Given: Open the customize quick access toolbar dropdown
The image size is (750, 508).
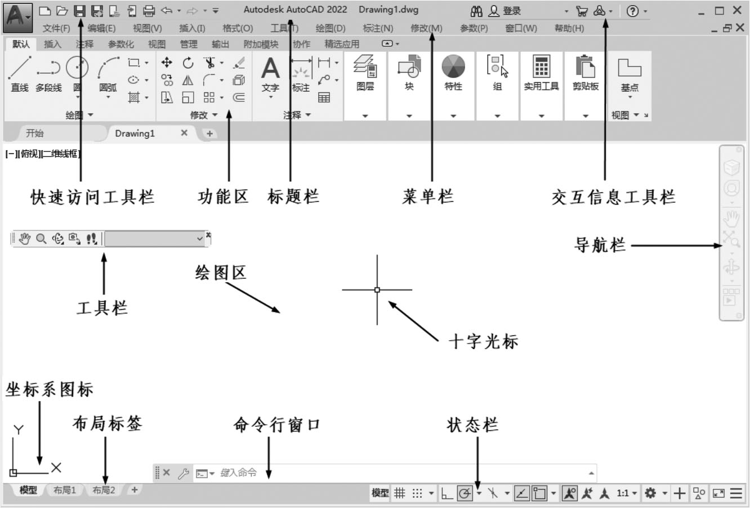Looking at the screenshot, I should point(216,11).
